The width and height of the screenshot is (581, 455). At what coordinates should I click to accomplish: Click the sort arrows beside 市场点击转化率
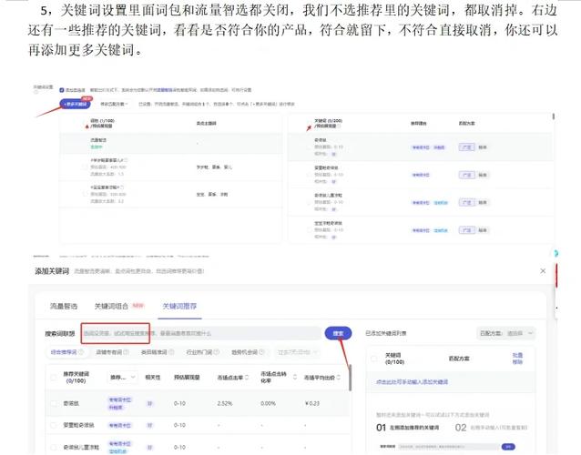295,378
